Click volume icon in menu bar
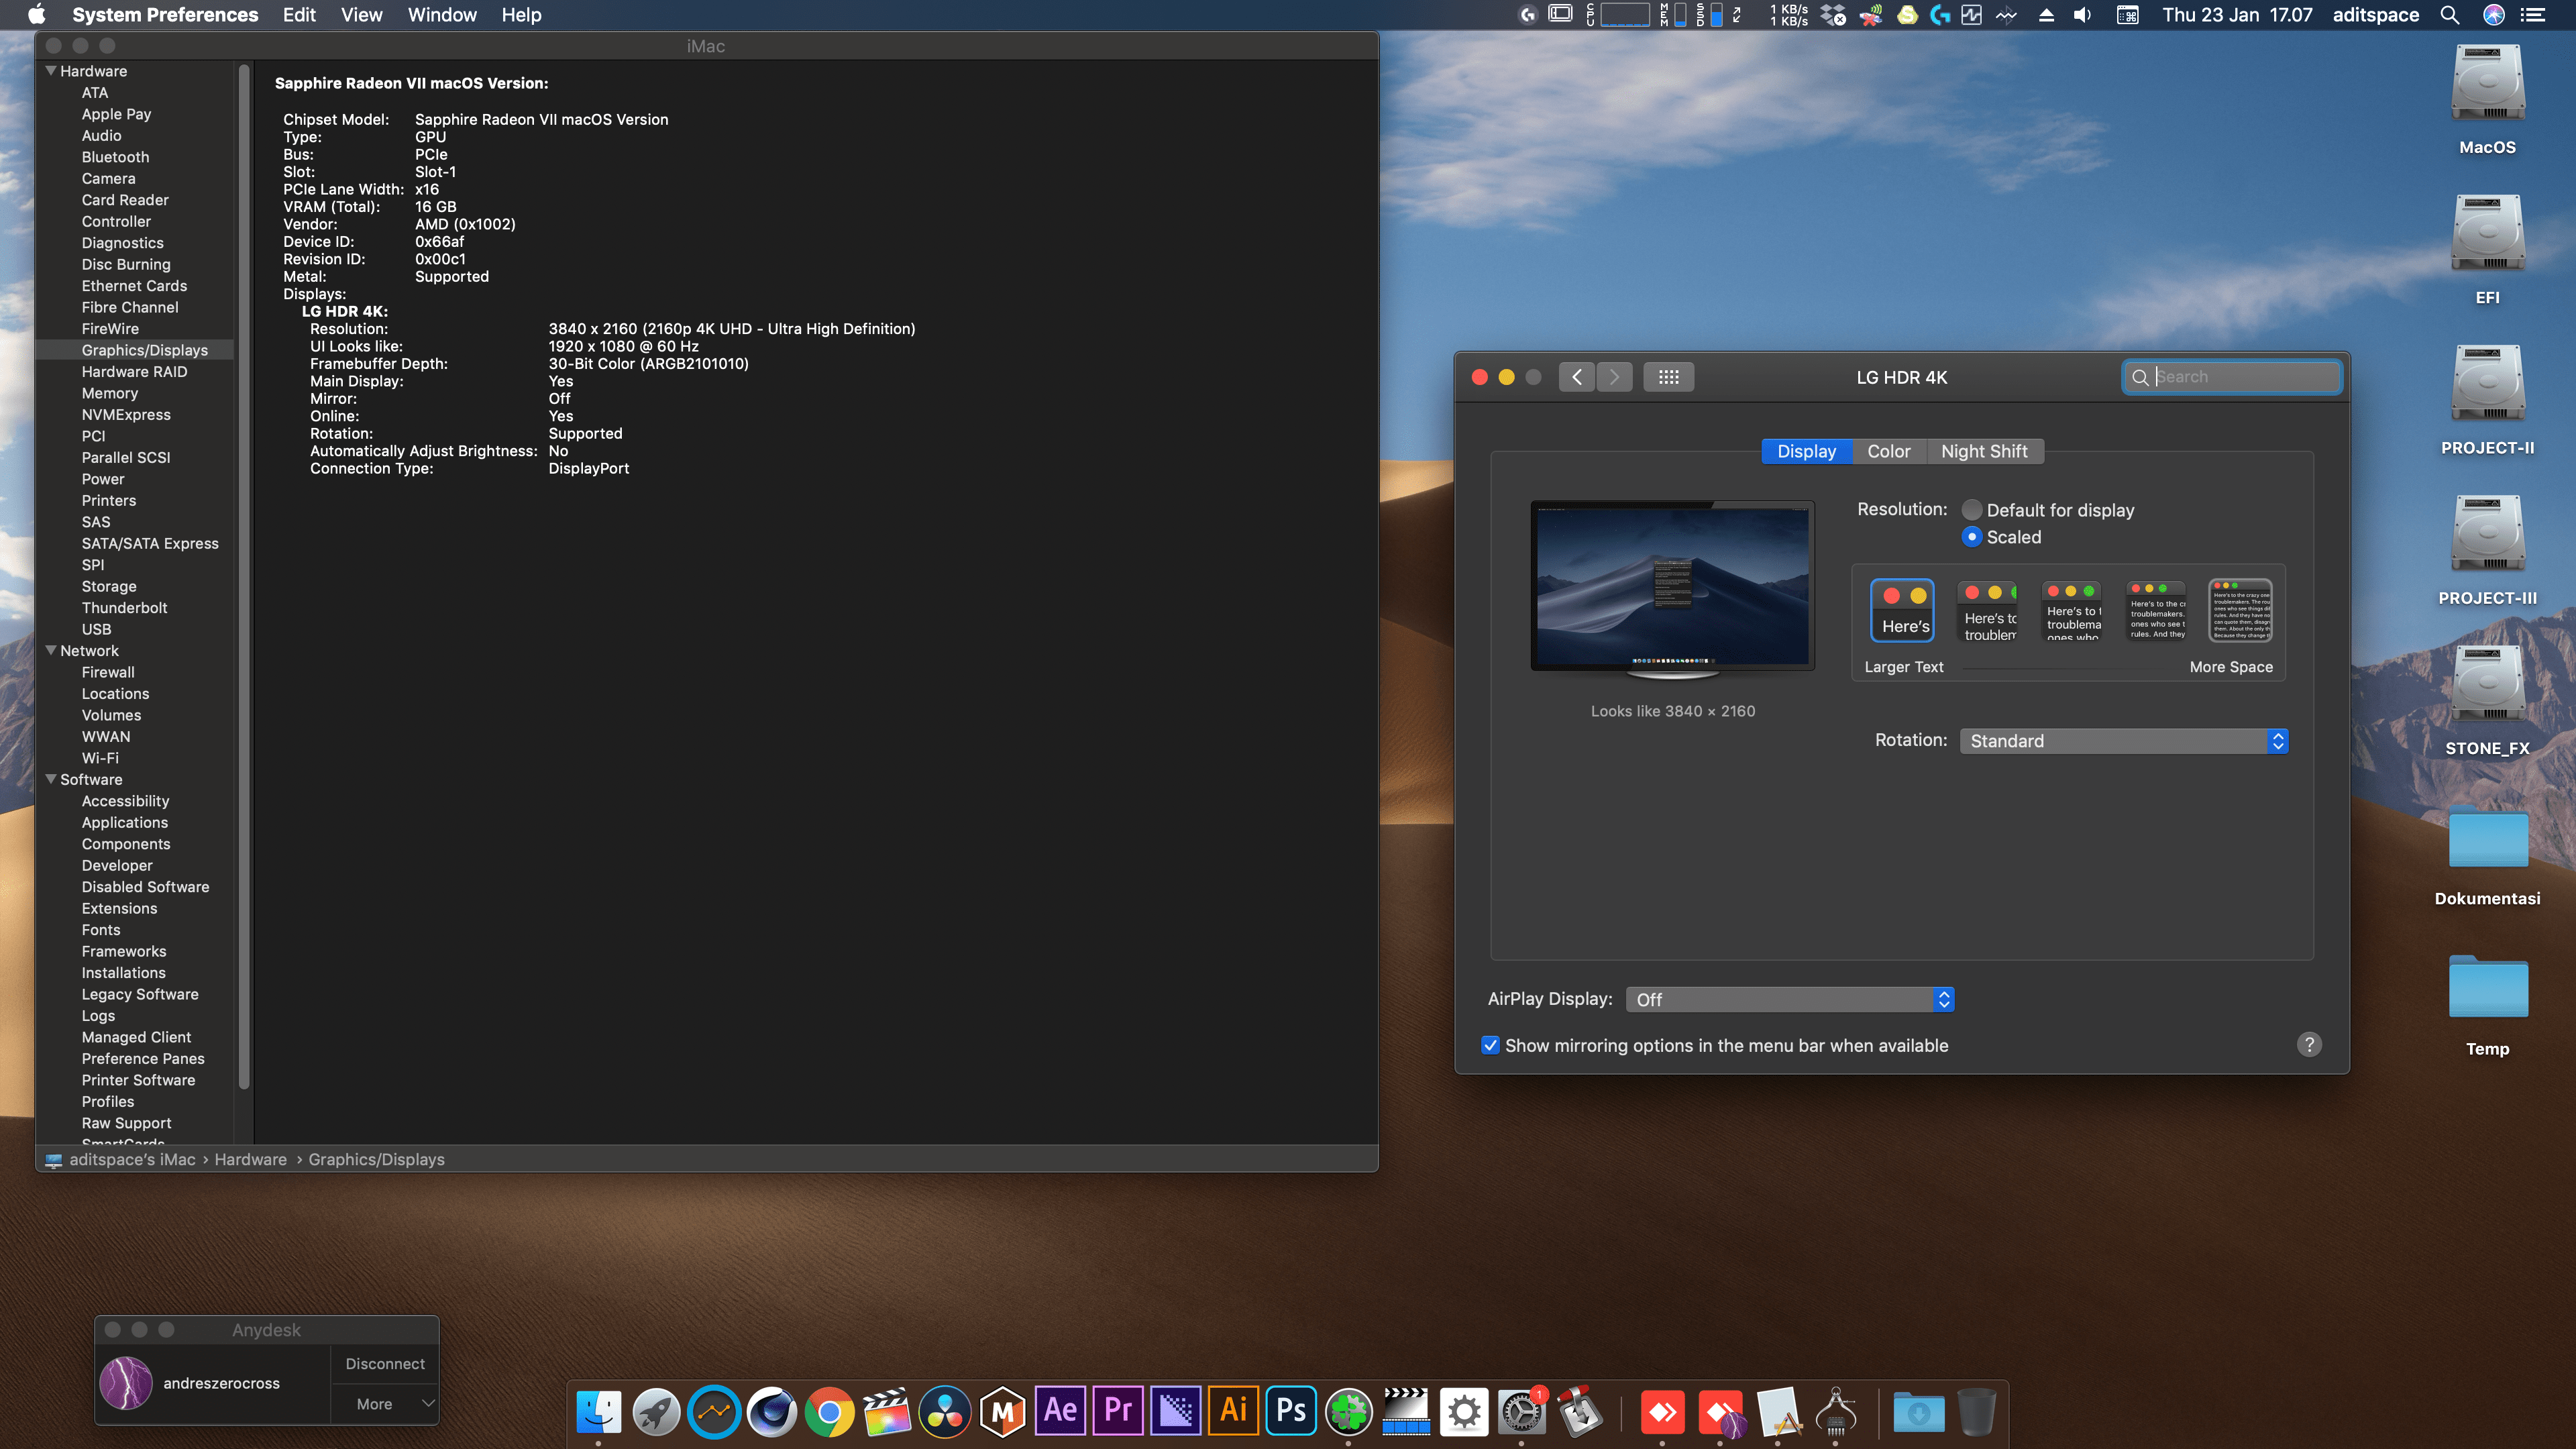Viewport: 2576px width, 1449px height. (2082, 15)
